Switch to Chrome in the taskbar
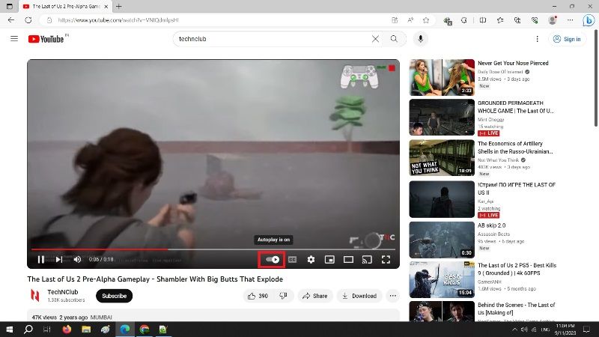Image resolution: width=599 pixels, height=337 pixels. click(x=145, y=330)
